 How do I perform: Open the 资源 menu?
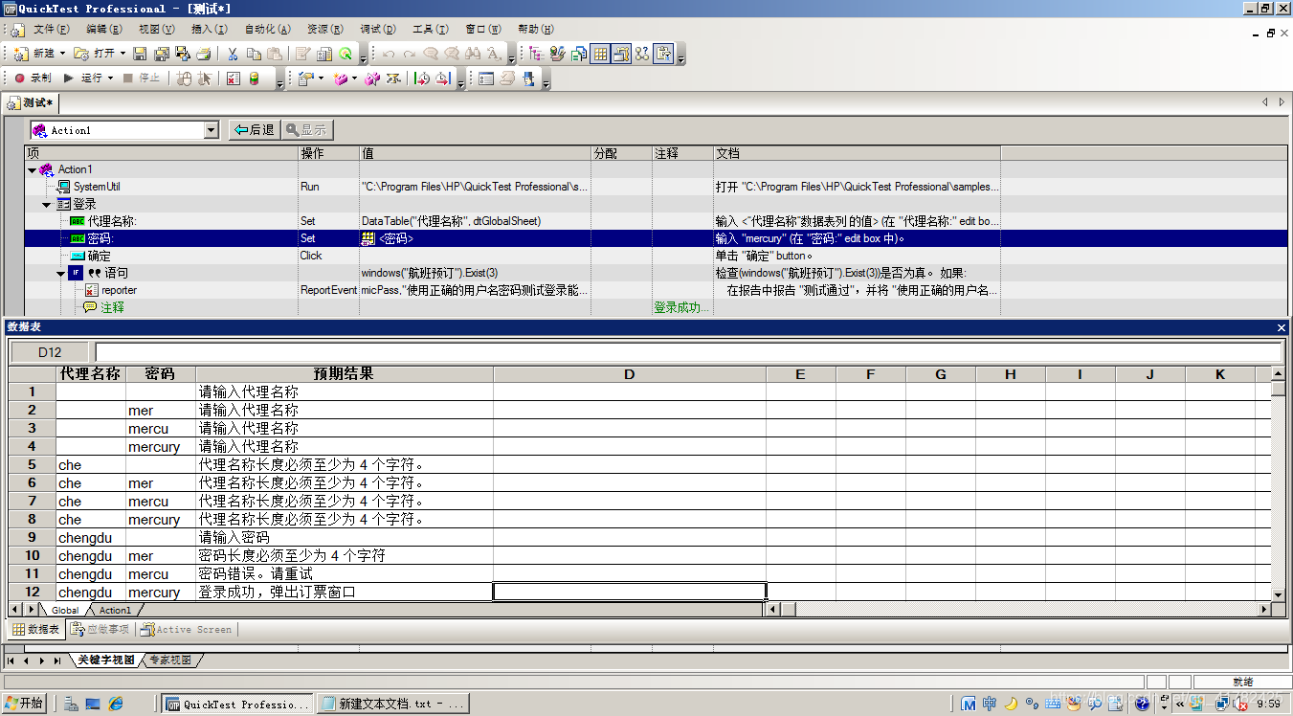coord(325,30)
